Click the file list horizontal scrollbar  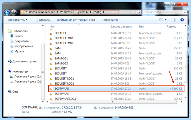113,102
